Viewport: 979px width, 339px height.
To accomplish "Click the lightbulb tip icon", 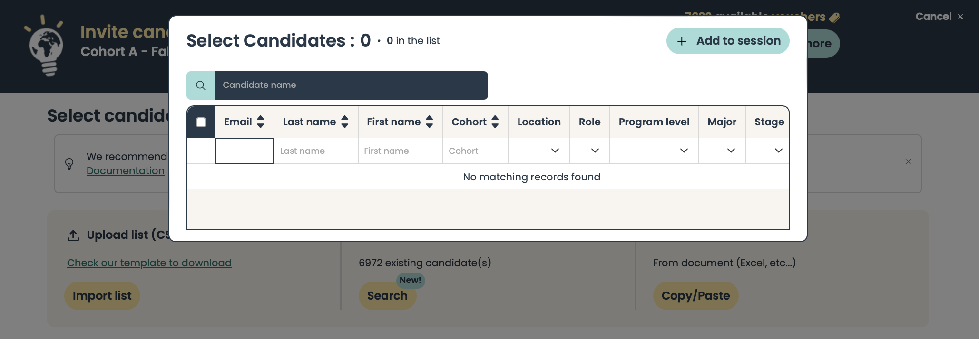I will [69, 164].
